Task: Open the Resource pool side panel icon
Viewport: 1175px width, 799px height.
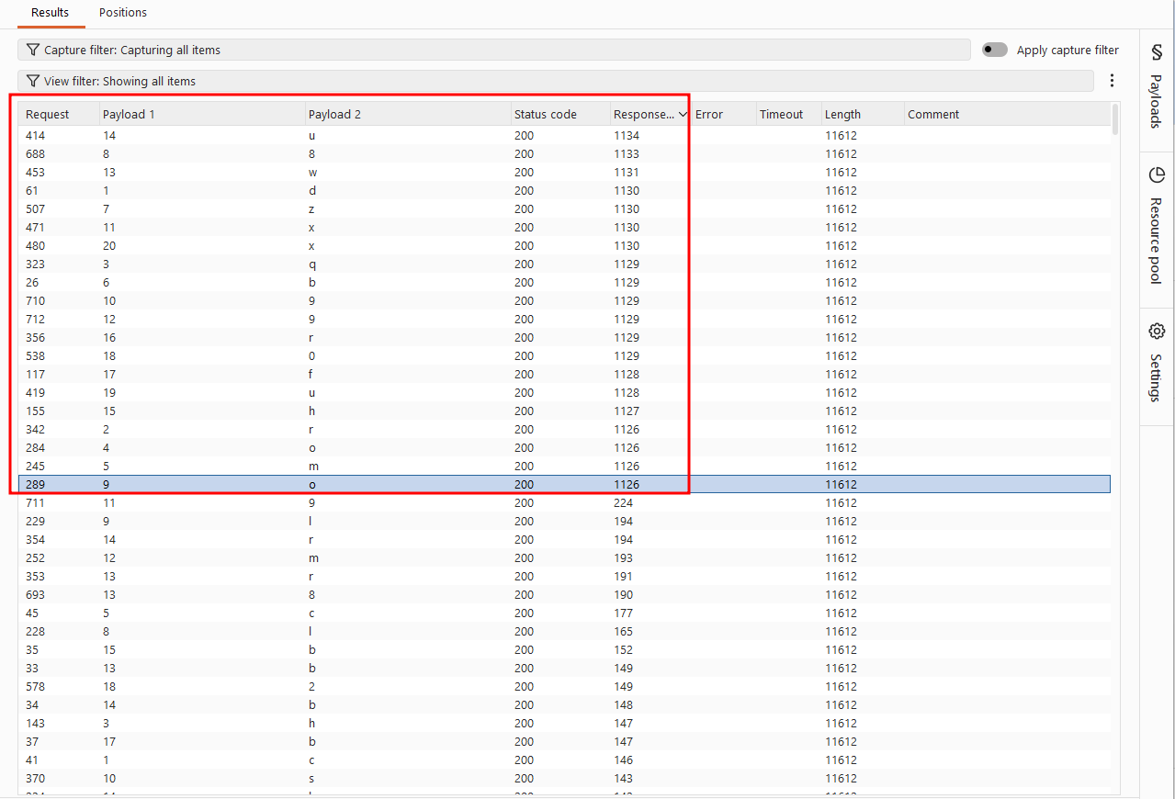Action: click(1157, 174)
